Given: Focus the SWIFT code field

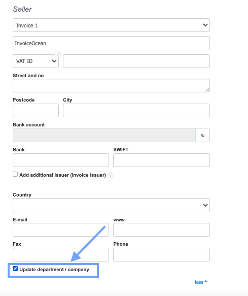Looking at the screenshot, I should (161, 160).
